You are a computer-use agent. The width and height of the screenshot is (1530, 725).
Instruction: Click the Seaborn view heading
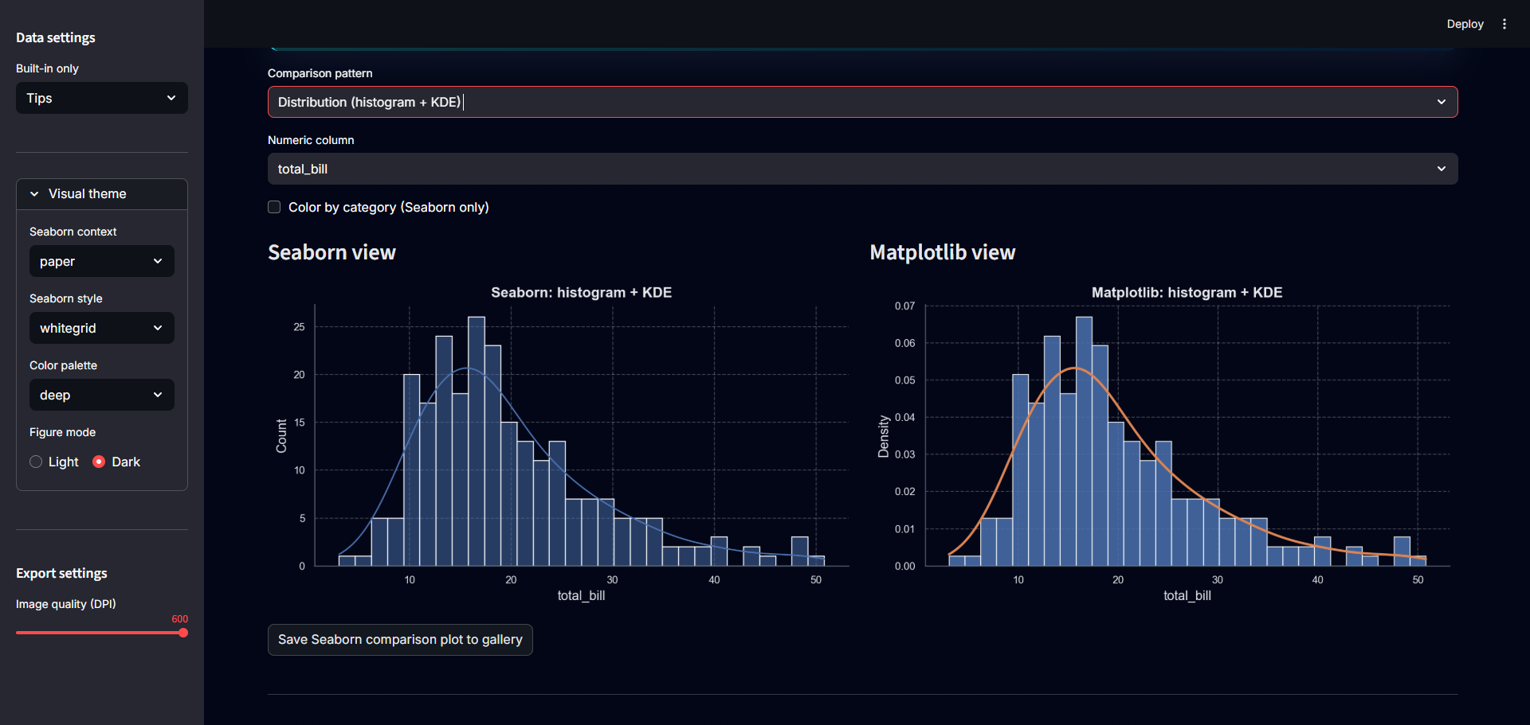point(331,252)
